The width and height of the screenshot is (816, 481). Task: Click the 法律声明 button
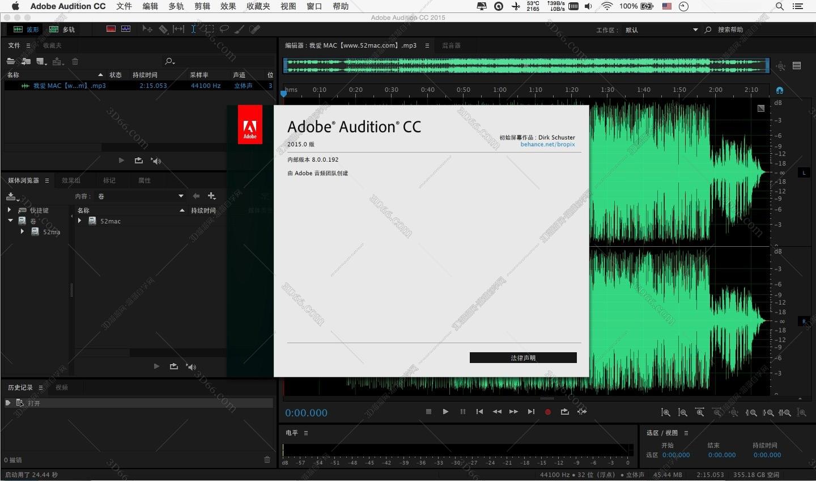522,358
